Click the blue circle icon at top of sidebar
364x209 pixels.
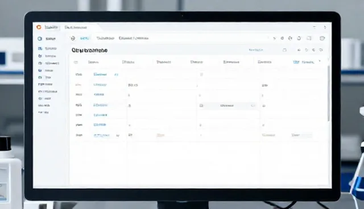click(x=40, y=39)
